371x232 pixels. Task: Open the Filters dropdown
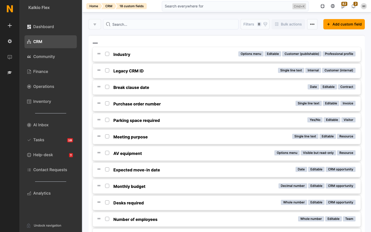tap(255, 24)
